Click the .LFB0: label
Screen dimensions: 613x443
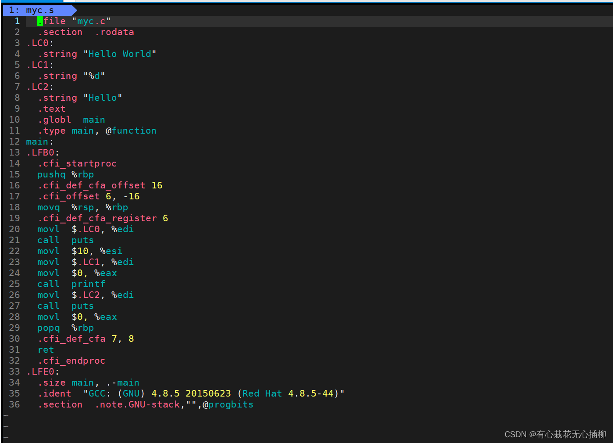click(x=43, y=152)
